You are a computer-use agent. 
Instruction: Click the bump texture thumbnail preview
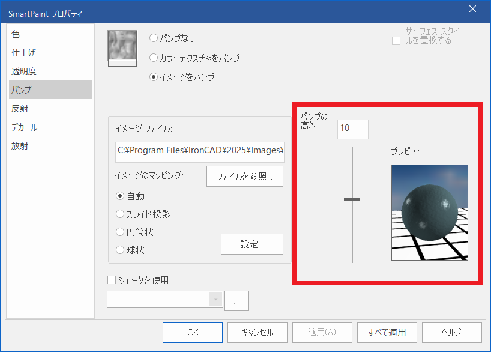(x=122, y=46)
